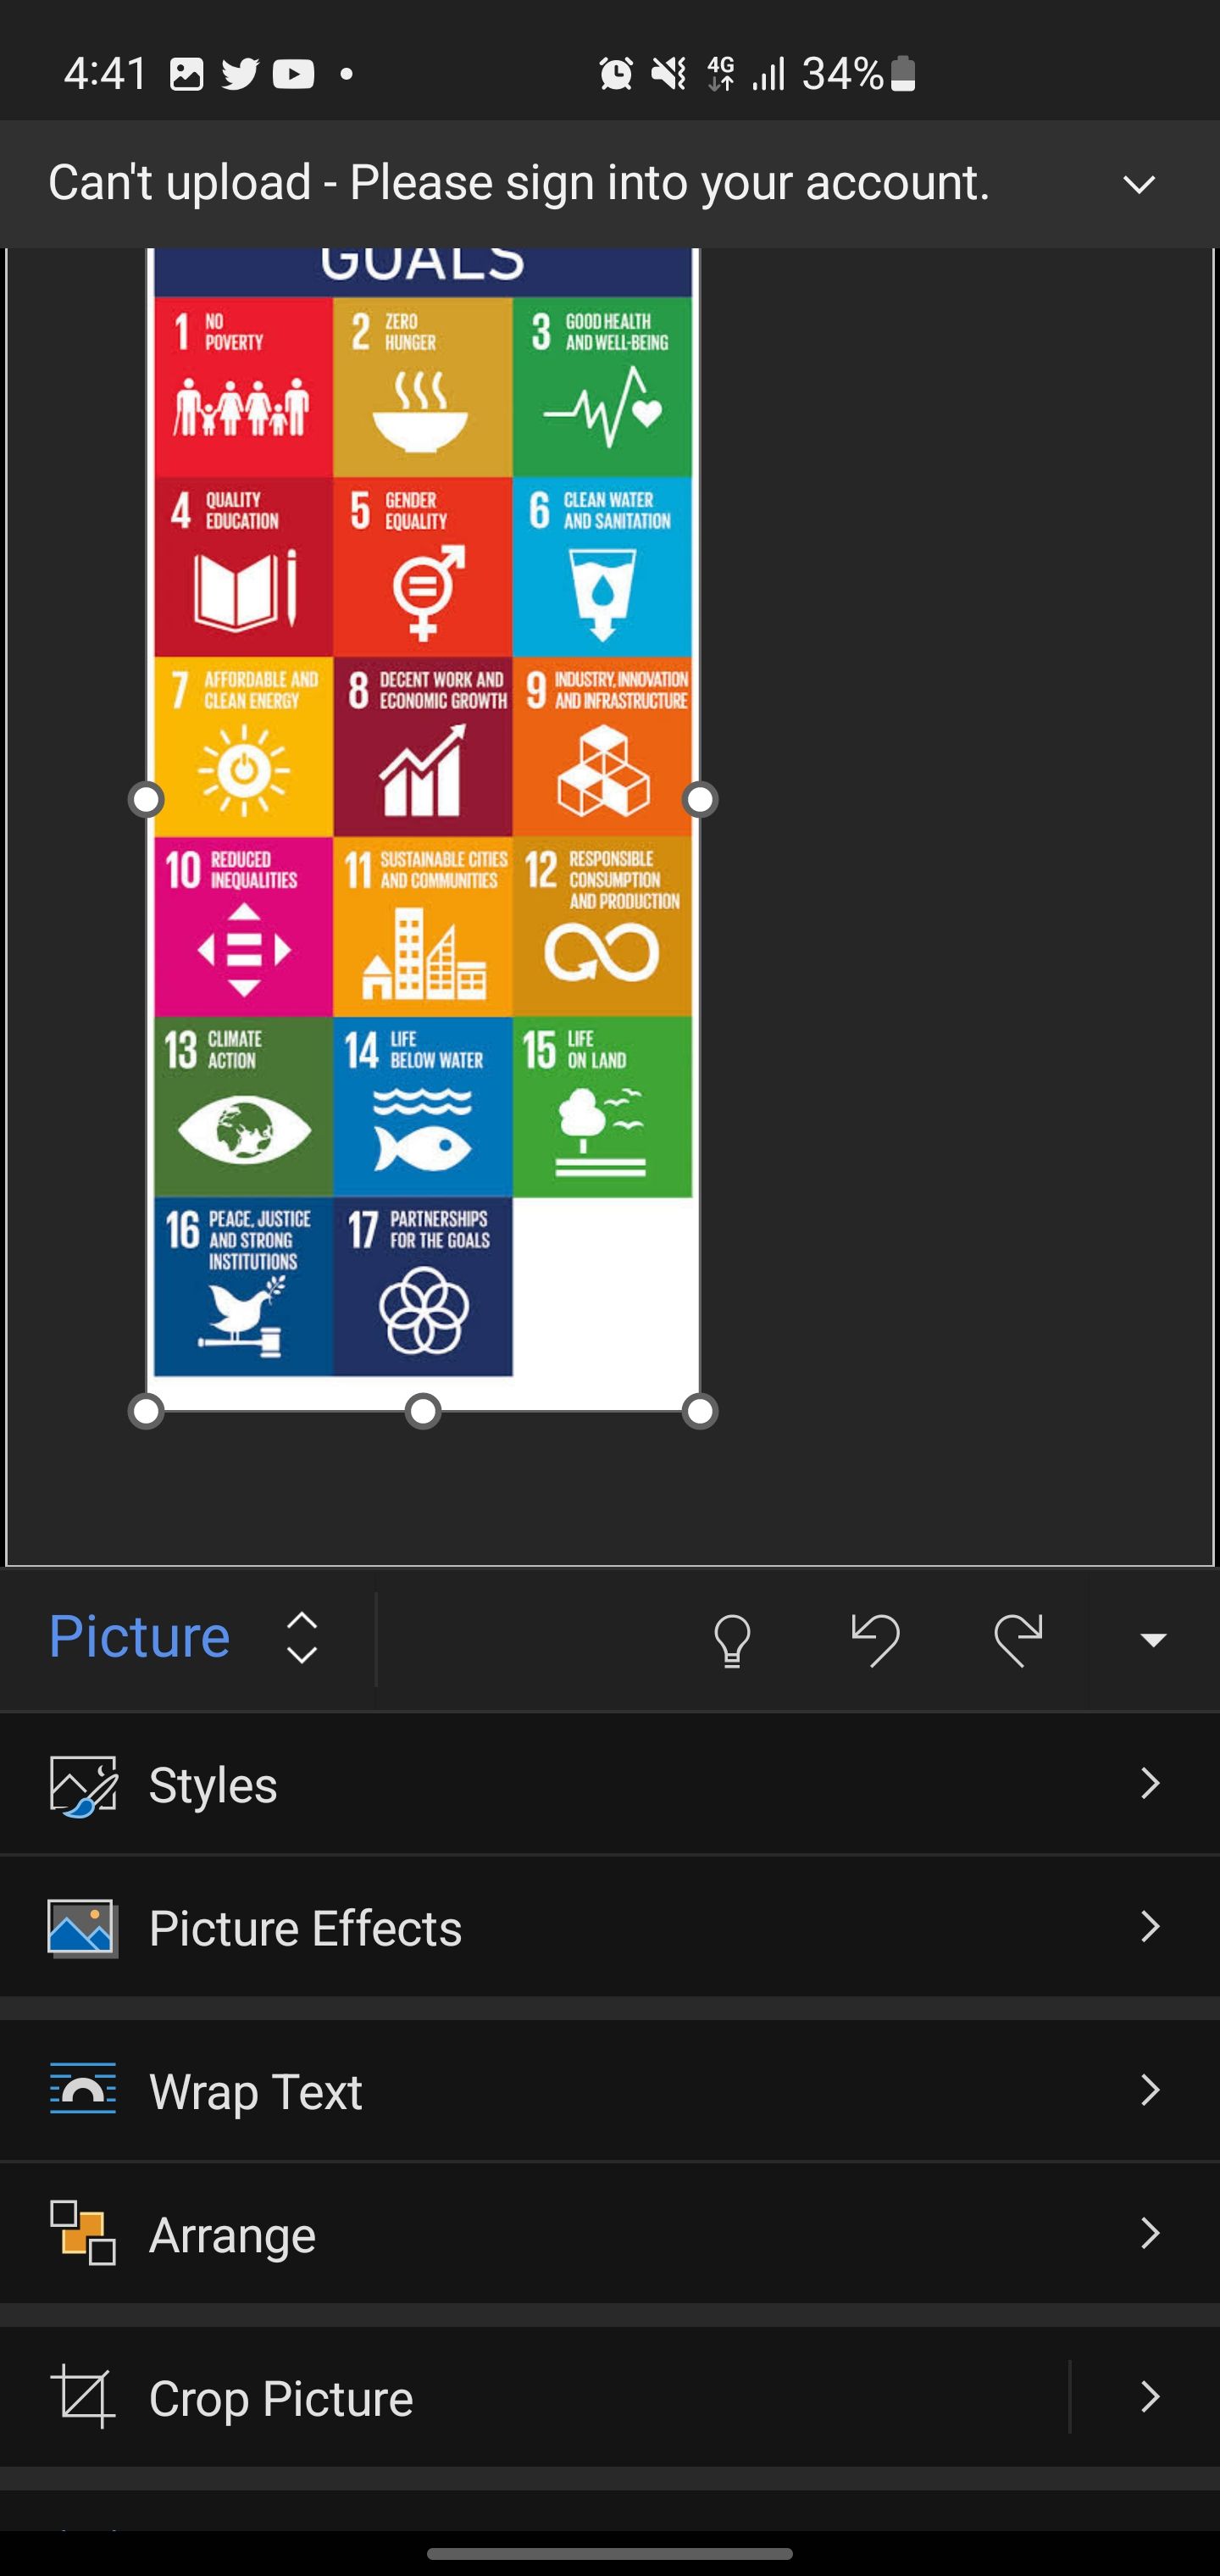Screen dimensions: 1220x2576
Task: Collapse the ribbon with down triangle
Action: click(x=1153, y=1640)
